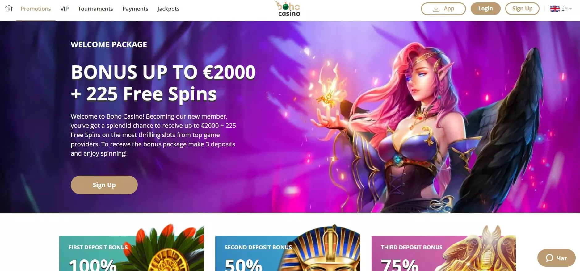Click the banner Sign Up button
The height and width of the screenshot is (271, 580).
[x=104, y=185]
